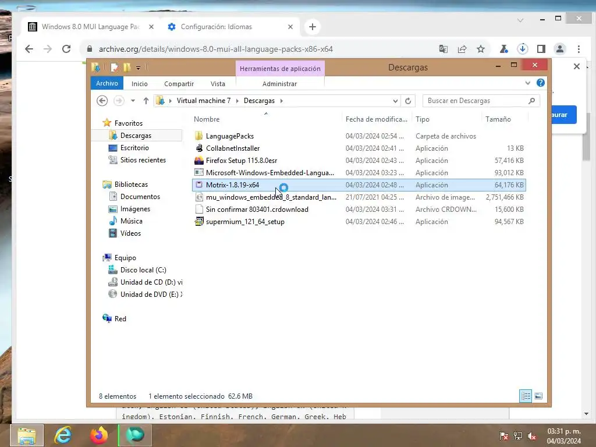Switch to large icons view layout
This screenshot has width=596, height=447.
tap(538, 396)
